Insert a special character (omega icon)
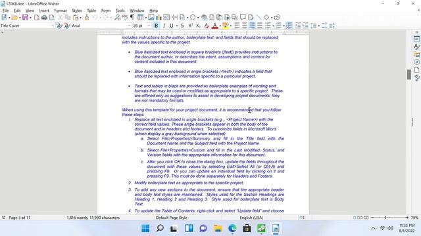The width and height of the screenshot is (421, 236). [193, 18]
